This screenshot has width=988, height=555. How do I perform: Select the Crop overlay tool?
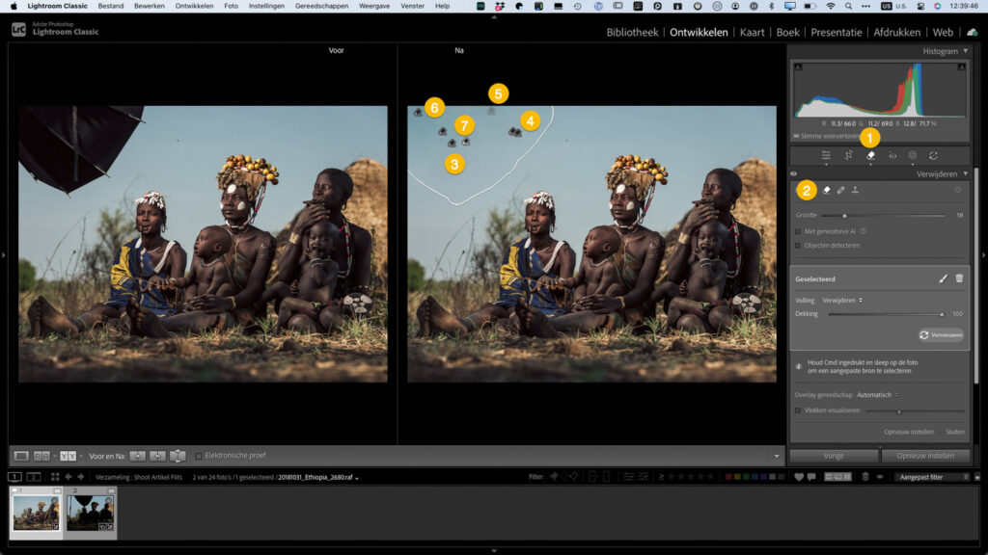849,155
